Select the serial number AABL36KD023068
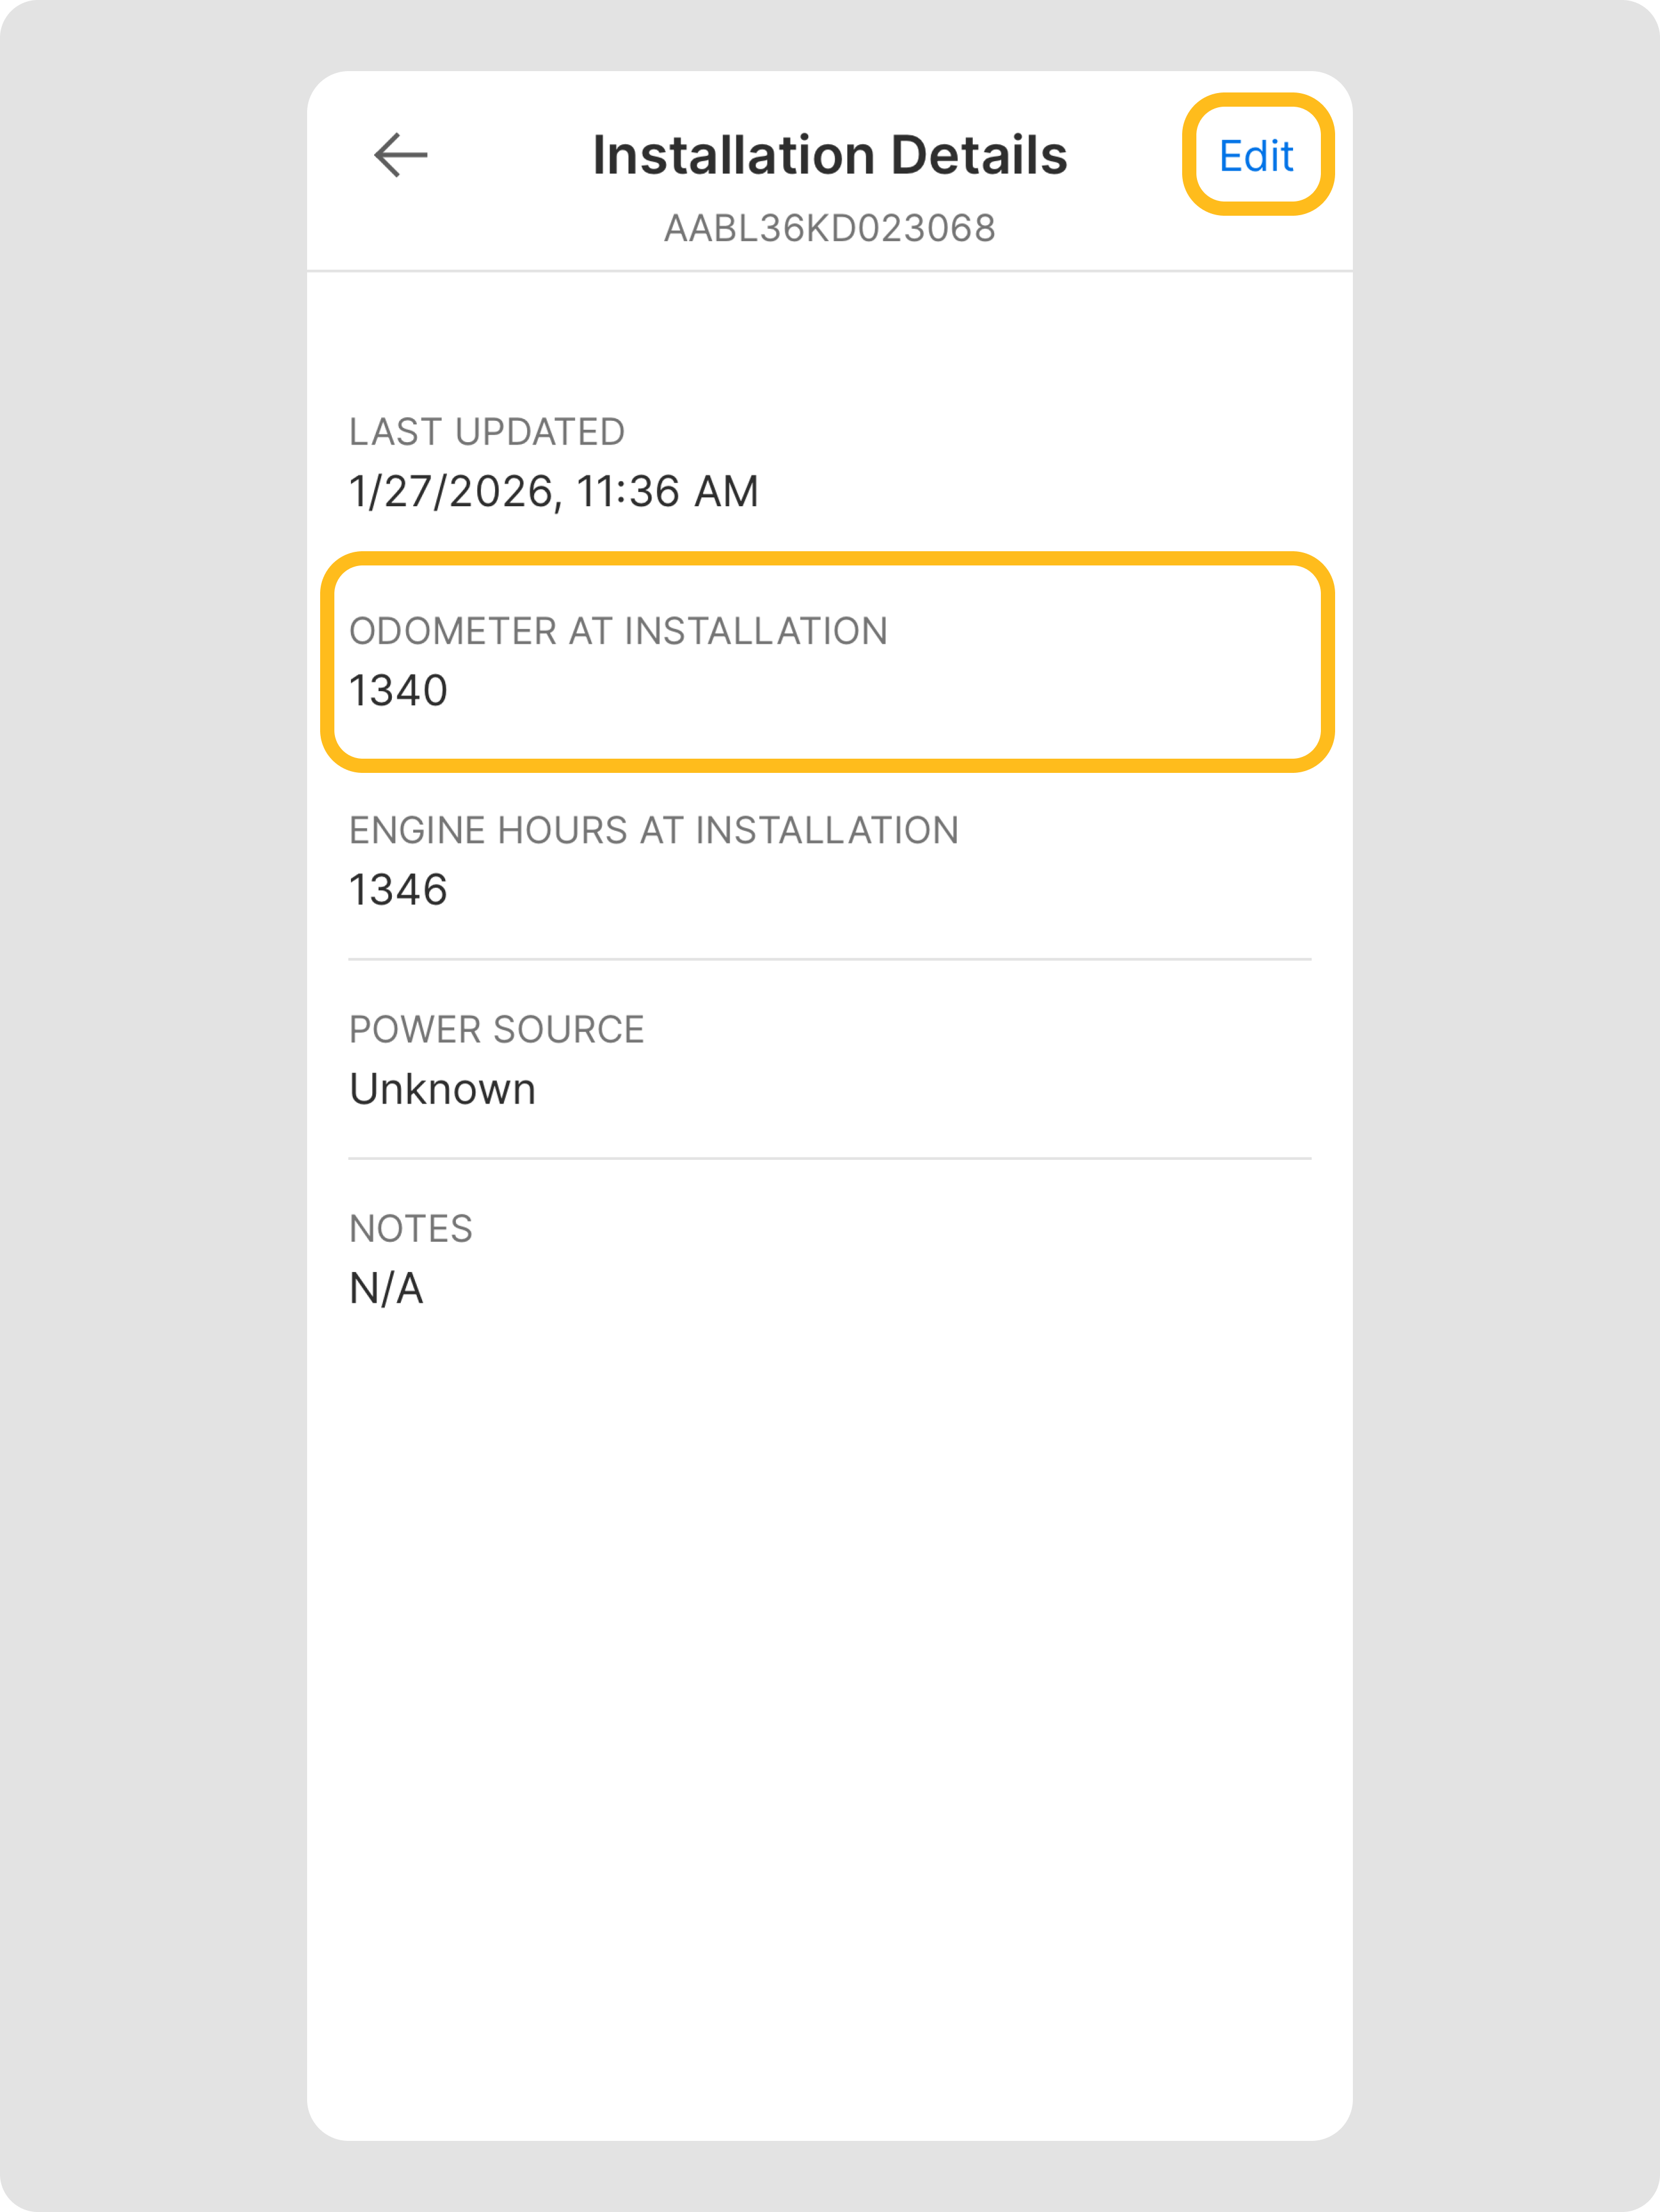The width and height of the screenshot is (1660, 2212). [x=829, y=229]
